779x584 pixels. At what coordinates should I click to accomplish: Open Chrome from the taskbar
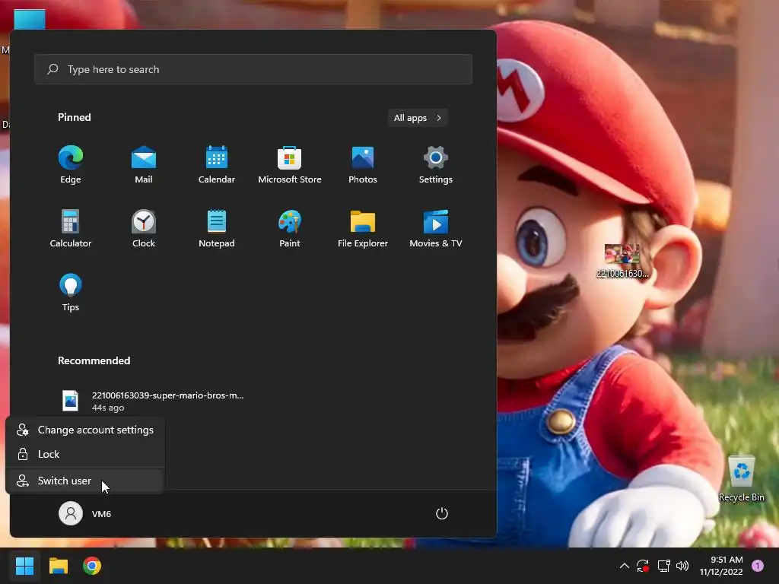pos(92,566)
